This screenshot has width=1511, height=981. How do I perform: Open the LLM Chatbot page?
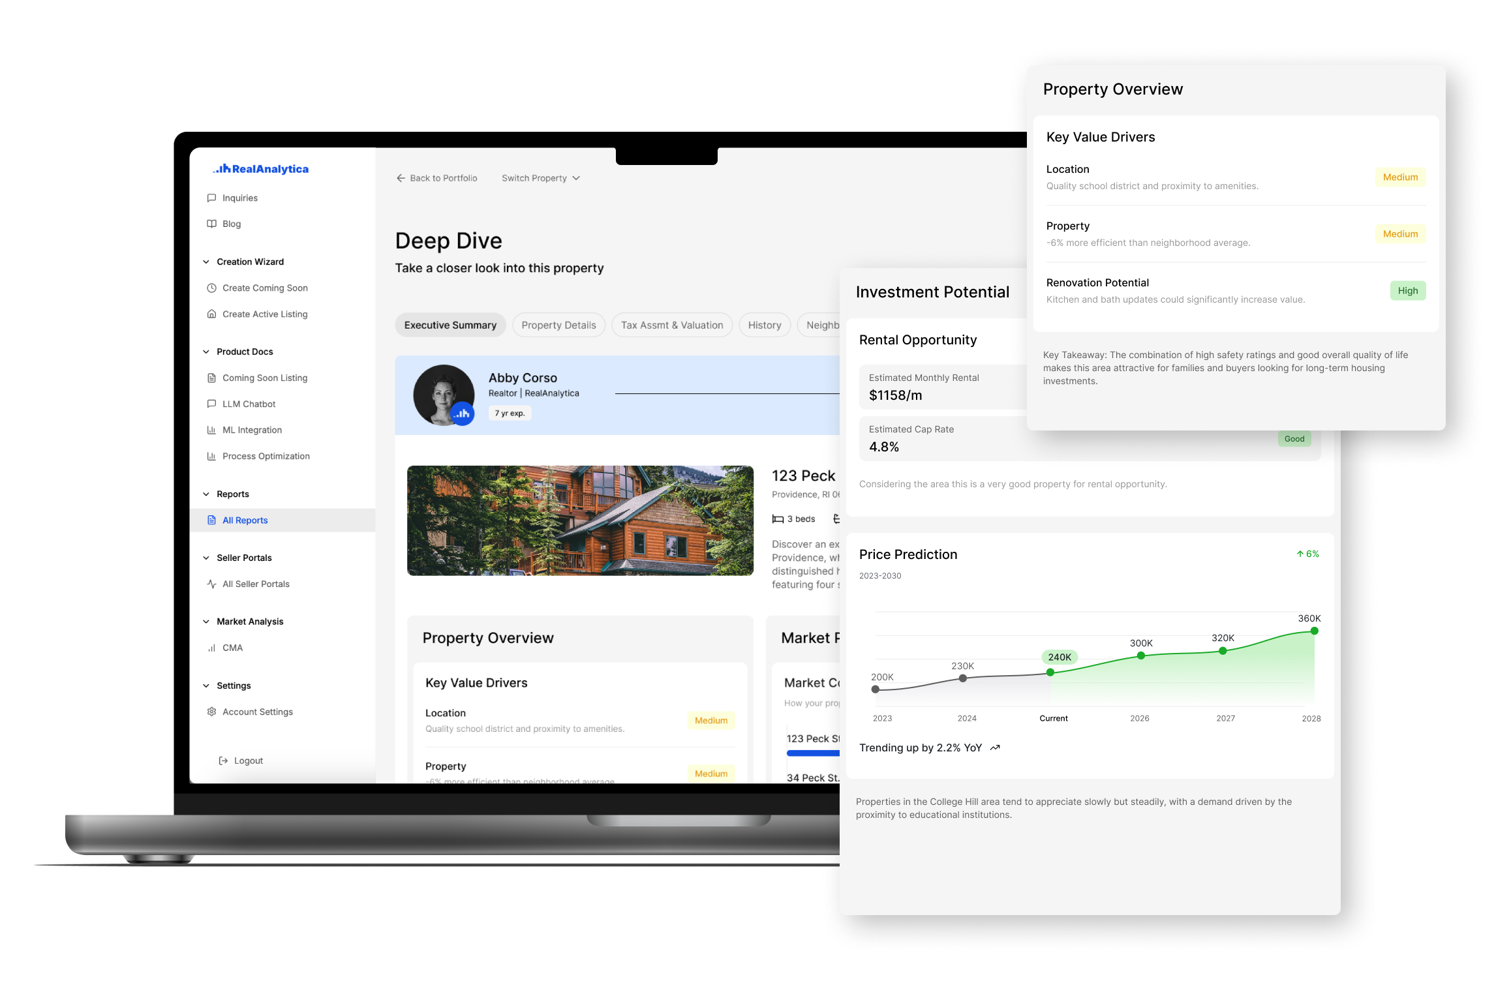pyautogui.click(x=249, y=404)
